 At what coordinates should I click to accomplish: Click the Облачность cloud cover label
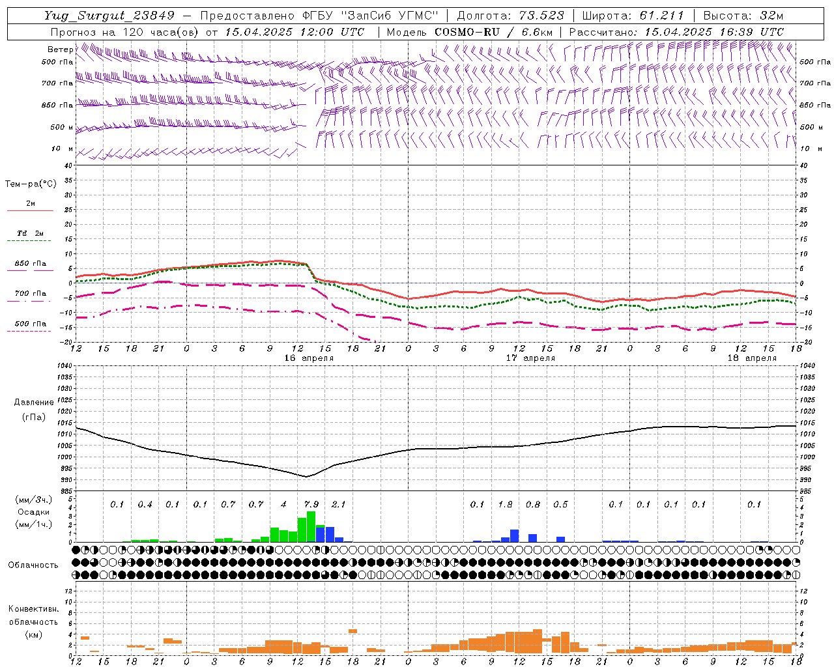pyautogui.click(x=33, y=565)
